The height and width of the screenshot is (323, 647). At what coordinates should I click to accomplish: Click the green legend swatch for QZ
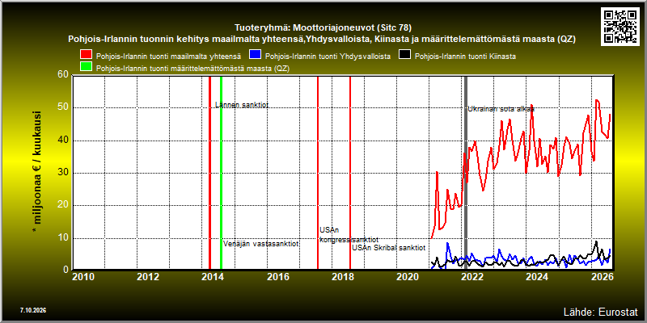[87, 67]
